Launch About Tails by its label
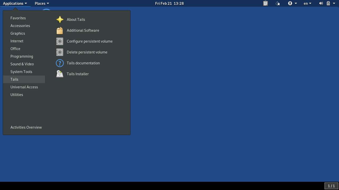 [76, 20]
